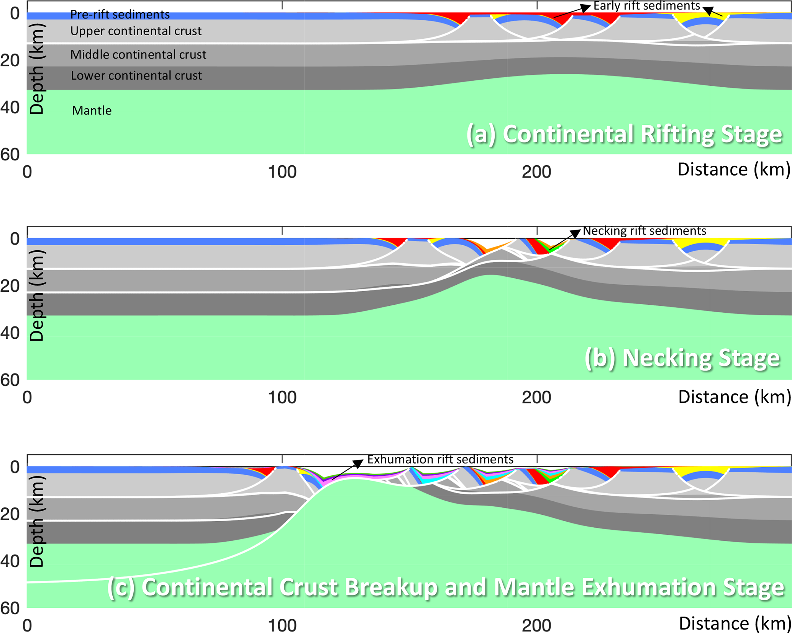
Task: Click the '60' depth tick label in panel (c)
Action: 10,608
